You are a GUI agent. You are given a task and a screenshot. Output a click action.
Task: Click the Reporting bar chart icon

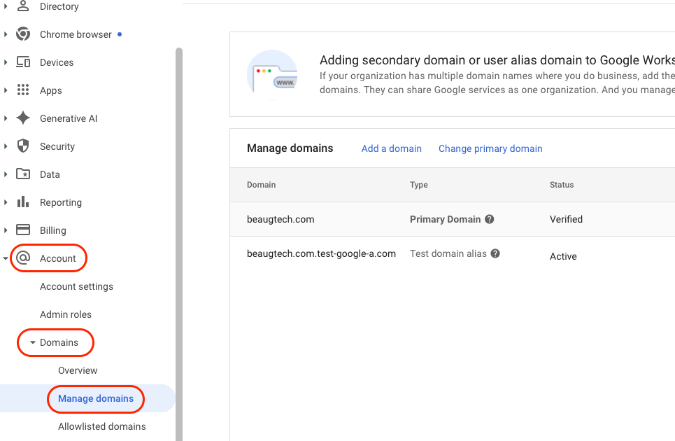click(23, 202)
